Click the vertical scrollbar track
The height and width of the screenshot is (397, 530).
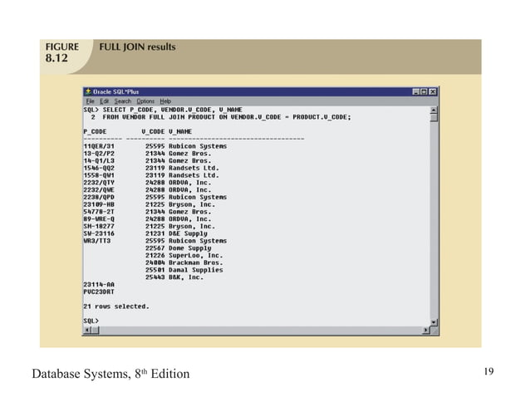click(433, 216)
